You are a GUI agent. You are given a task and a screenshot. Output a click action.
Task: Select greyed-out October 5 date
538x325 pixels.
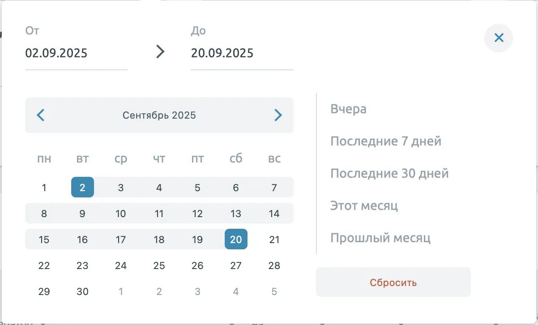(x=274, y=292)
